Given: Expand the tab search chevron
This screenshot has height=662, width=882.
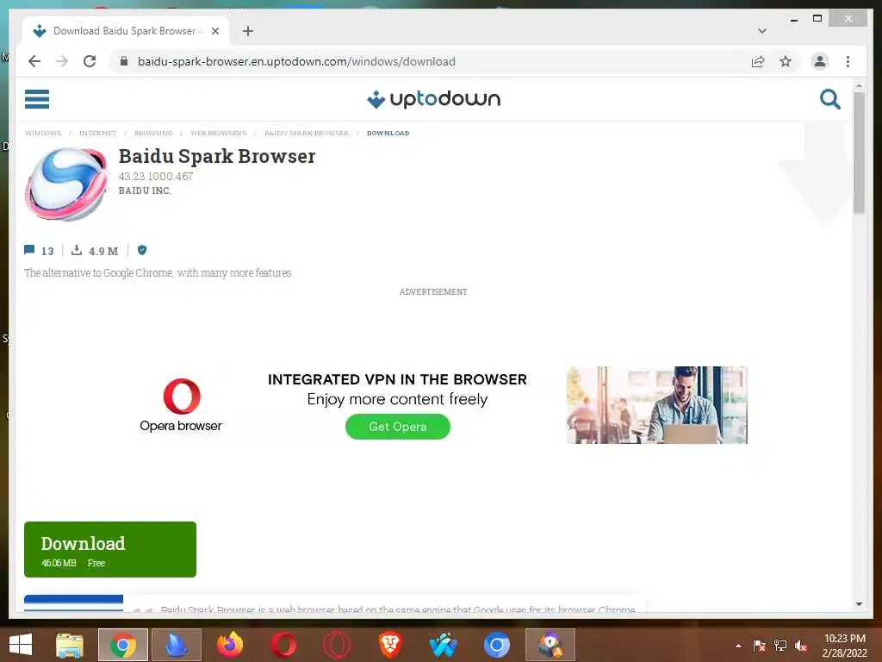Looking at the screenshot, I should click(761, 31).
